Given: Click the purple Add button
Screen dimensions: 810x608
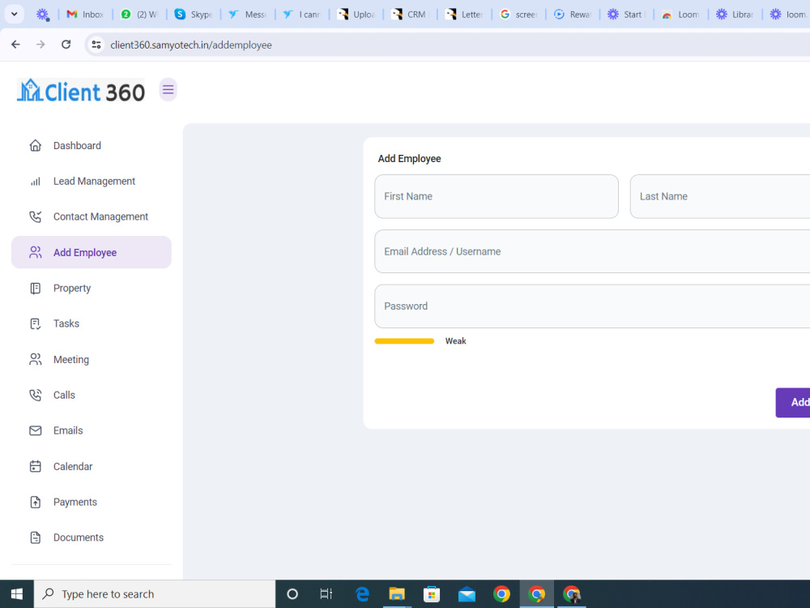Looking at the screenshot, I should click(793, 402).
